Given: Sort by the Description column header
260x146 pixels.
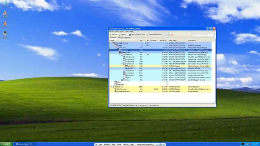Looking at the screenshot, I should [x=200, y=41].
